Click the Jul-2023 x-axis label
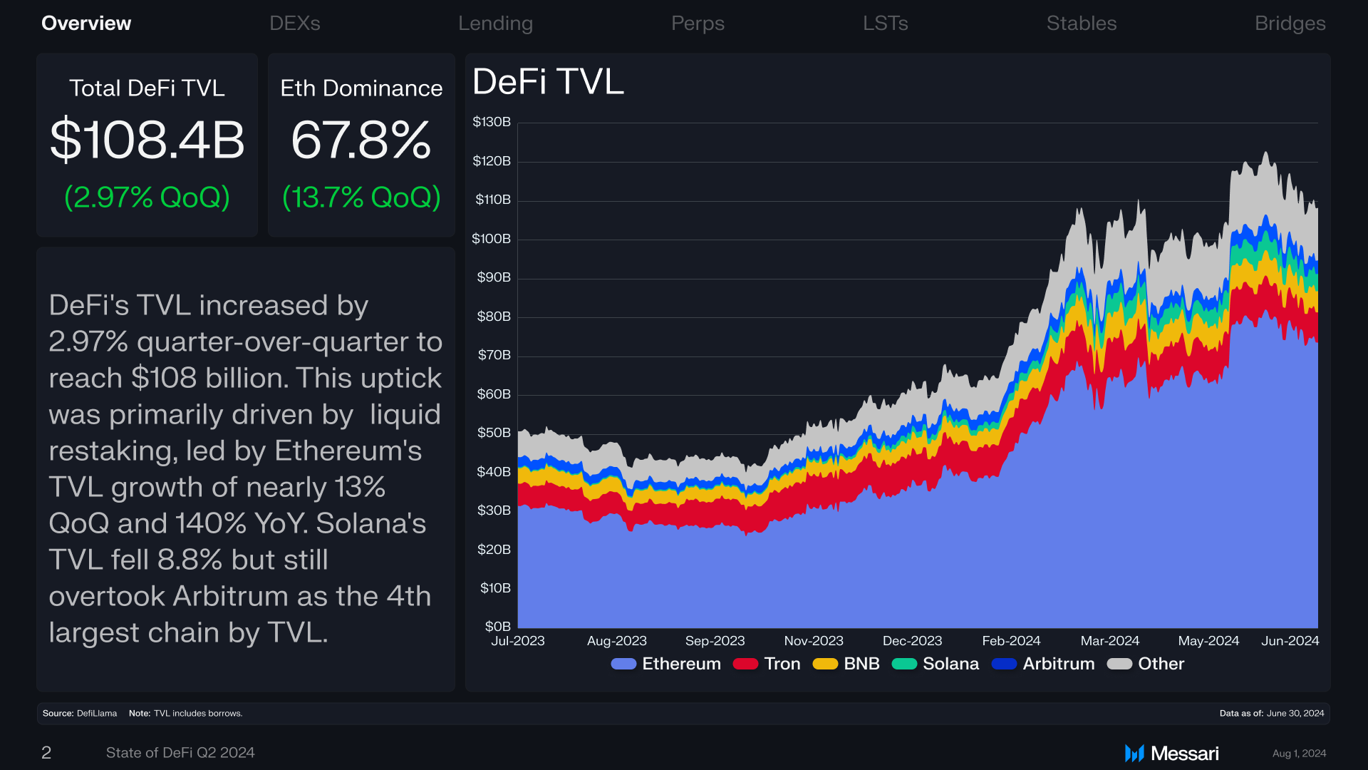The height and width of the screenshot is (770, 1368). point(518,641)
